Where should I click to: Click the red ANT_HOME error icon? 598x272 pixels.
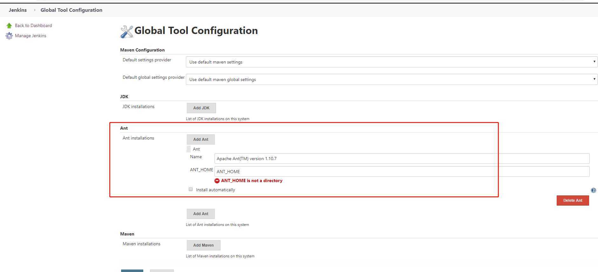tap(217, 180)
